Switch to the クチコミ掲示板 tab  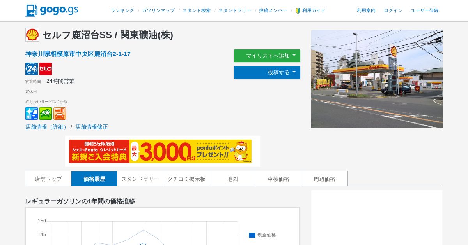(x=186, y=178)
